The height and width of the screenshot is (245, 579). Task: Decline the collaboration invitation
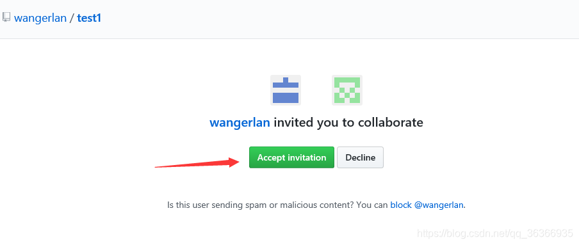pyautogui.click(x=361, y=157)
